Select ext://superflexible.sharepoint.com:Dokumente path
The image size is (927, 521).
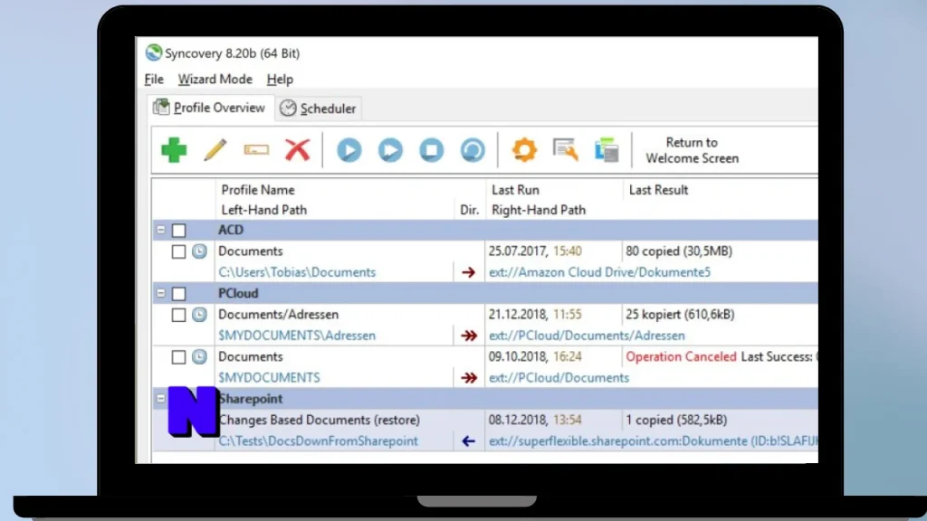(653, 441)
